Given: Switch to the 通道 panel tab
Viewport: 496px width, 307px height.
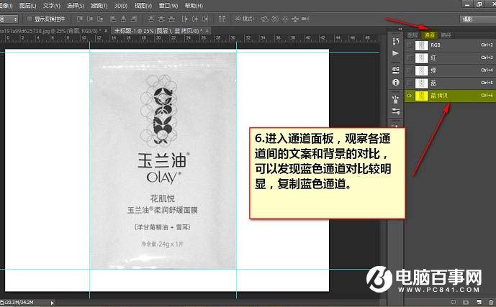Looking at the screenshot, I should [x=429, y=35].
